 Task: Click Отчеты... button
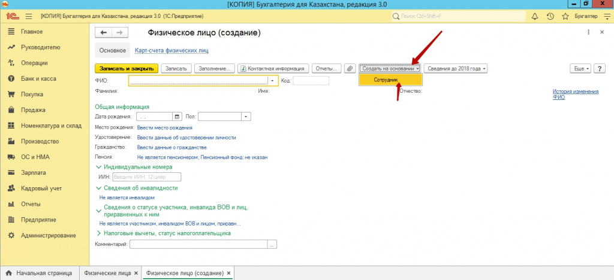coord(327,68)
